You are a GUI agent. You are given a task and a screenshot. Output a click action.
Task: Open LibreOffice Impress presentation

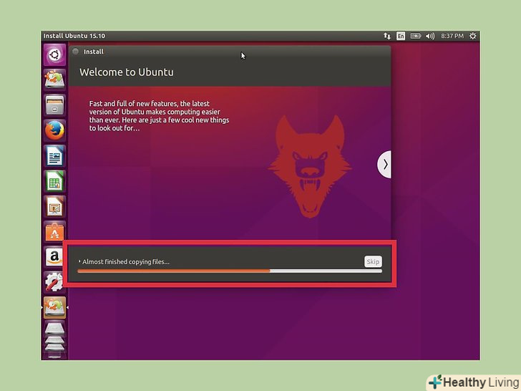54,206
